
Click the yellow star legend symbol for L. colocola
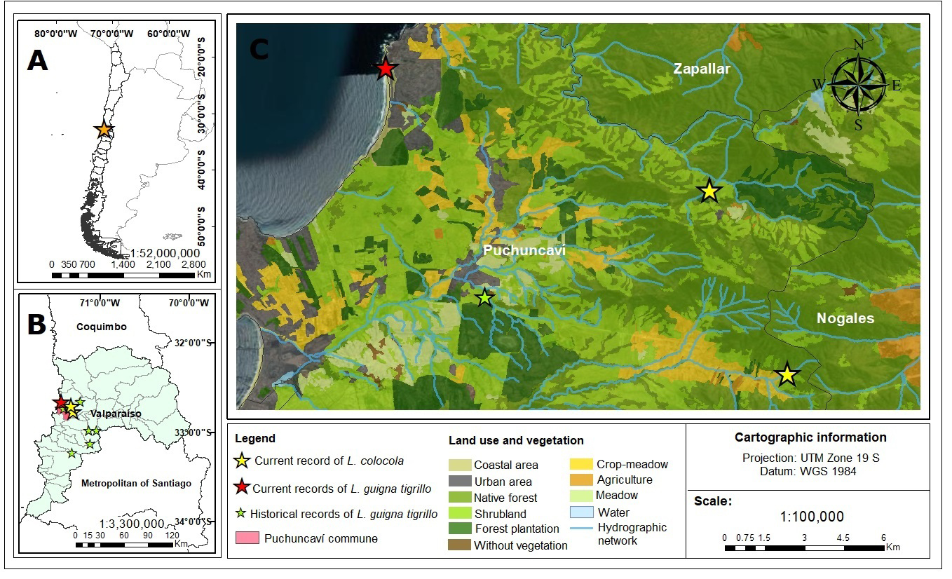pyautogui.click(x=242, y=461)
